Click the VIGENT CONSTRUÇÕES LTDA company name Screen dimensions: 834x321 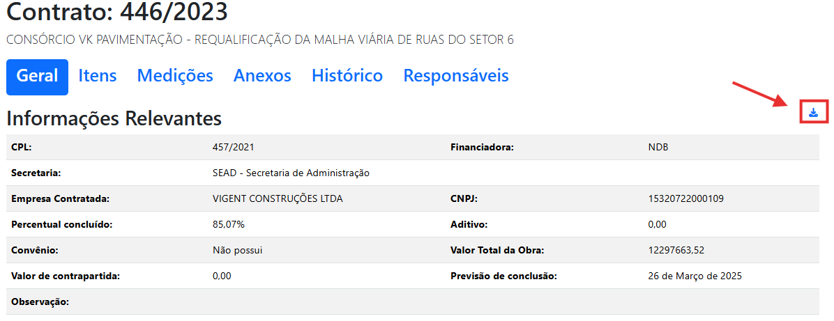[278, 199]
